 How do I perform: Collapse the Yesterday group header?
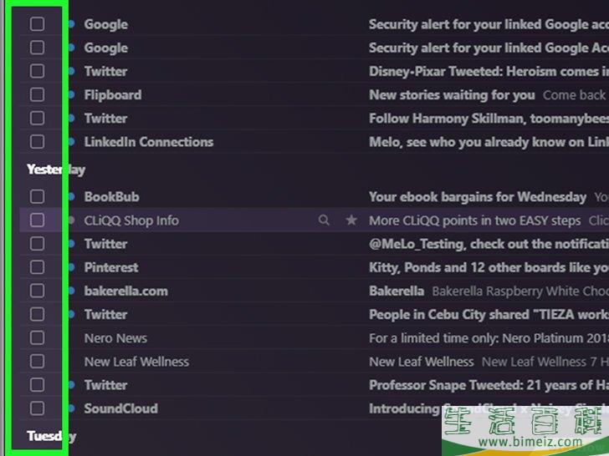[x=56, y=170]
